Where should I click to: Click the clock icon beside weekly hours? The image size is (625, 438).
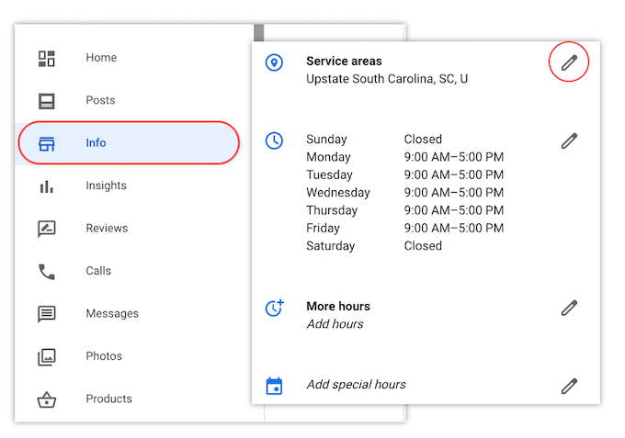(x=274, y=140)
